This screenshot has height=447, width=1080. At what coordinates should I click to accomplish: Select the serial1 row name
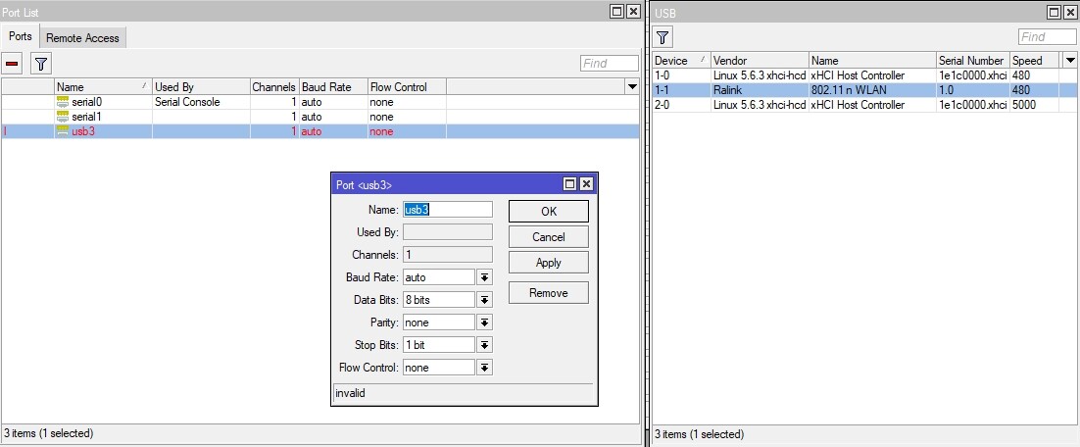tap(87, 117)
